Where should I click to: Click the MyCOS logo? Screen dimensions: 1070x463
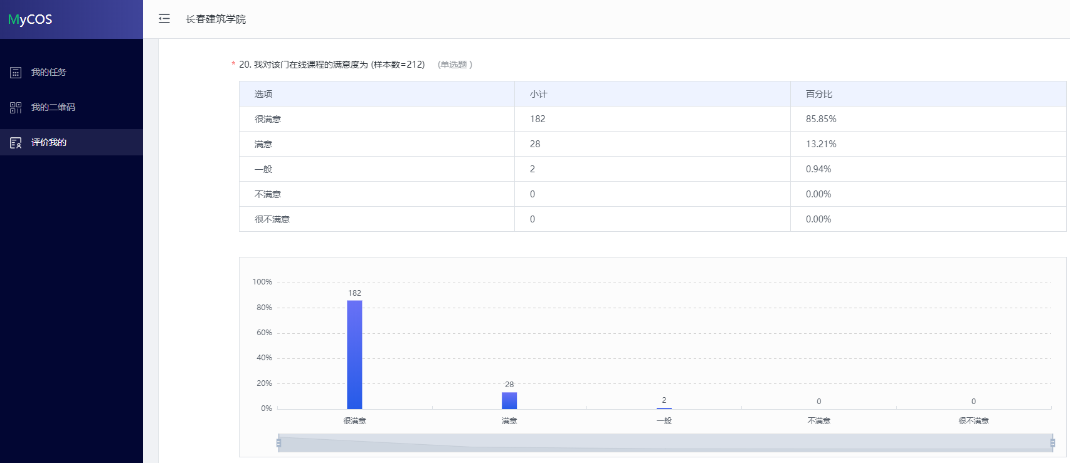click(x=30, y=19)
